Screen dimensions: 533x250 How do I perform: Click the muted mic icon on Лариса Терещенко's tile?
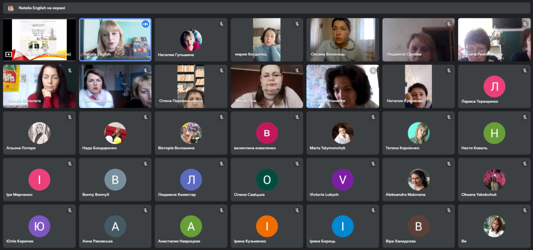pyautogui.click(x=525, y=71)
